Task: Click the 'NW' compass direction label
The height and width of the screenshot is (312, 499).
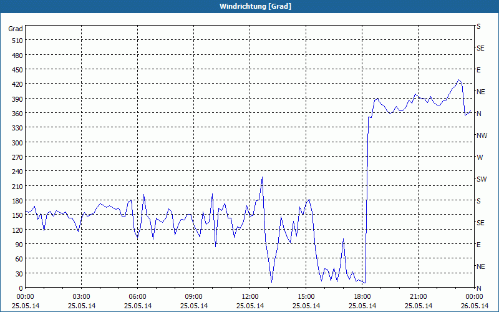Action: coord(482,135)
